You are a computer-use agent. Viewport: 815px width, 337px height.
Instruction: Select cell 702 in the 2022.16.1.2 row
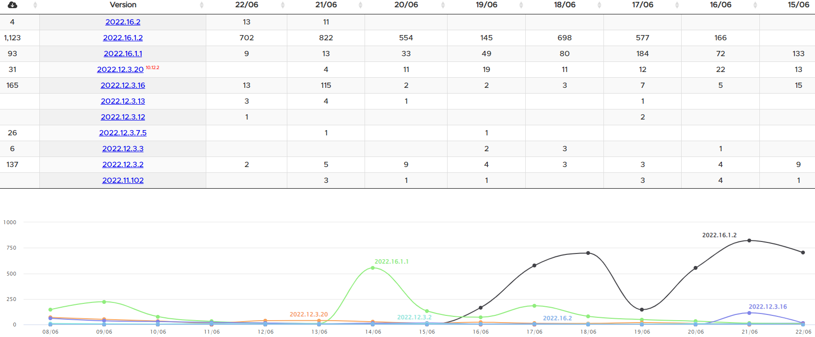tap(247, 38)
